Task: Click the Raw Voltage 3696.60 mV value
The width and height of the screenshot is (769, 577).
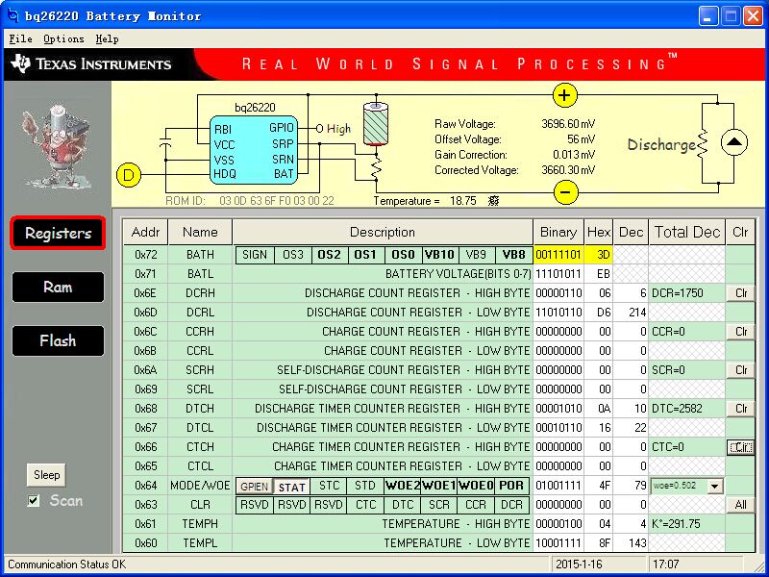Action: pos(568,124)
